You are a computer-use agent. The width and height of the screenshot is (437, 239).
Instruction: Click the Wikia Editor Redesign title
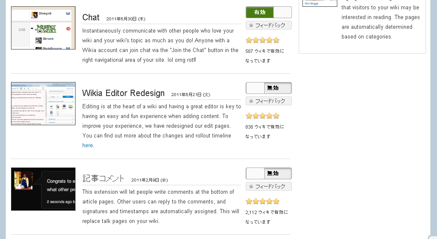123,93
